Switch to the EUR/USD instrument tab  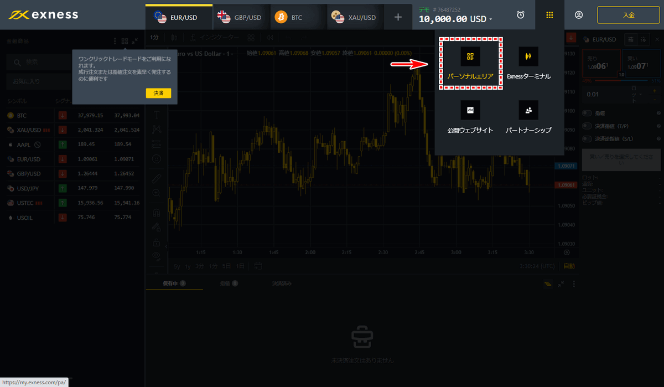click(179, 17)
